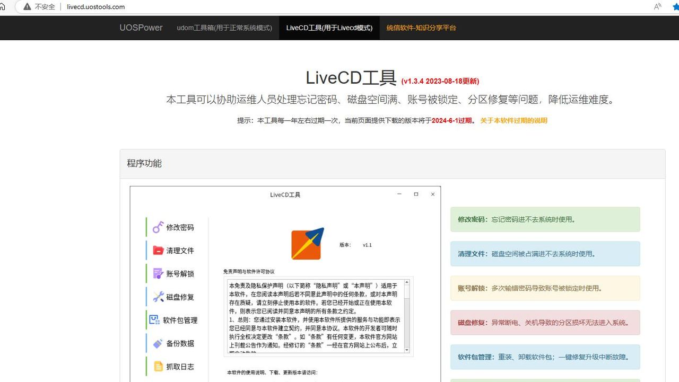
Task: Click the key icon for 修改密码
Action: 158,227
